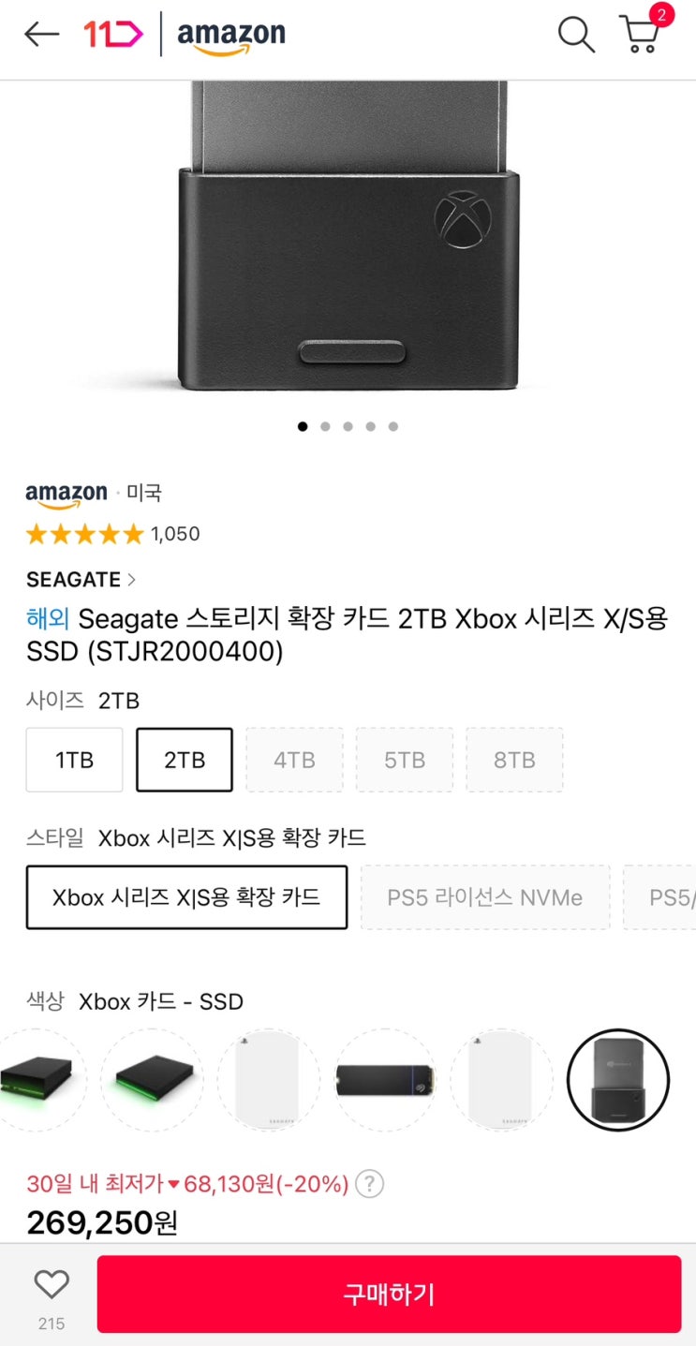Pick the black NVMe stick color swatch
Image resolution: width=696 pixels, height=1346 pixels.
pyautogui.click(x=385, y=1080)
